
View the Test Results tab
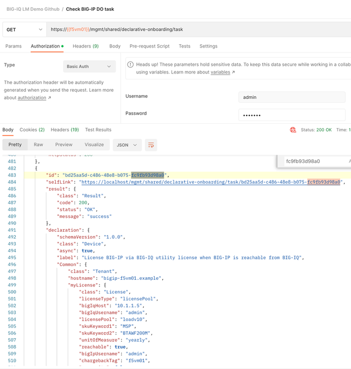click(98, 130)
